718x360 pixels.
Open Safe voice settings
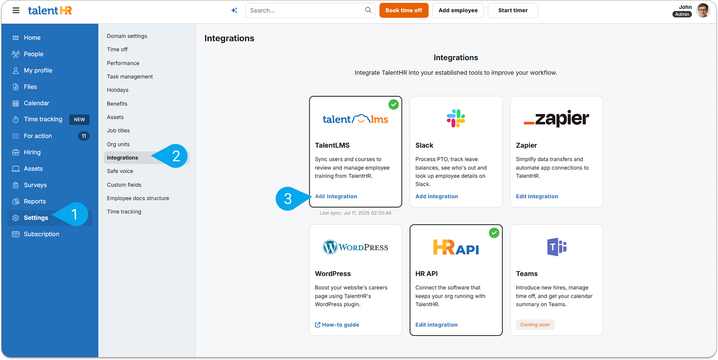coord(120,171)
